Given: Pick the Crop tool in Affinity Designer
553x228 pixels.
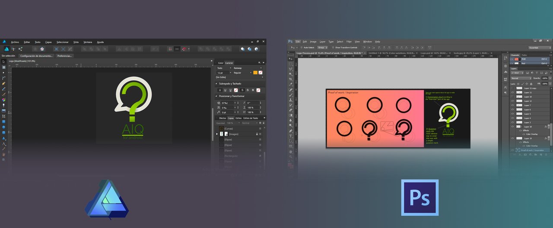Looking at the screenshot, I should 3,116.
